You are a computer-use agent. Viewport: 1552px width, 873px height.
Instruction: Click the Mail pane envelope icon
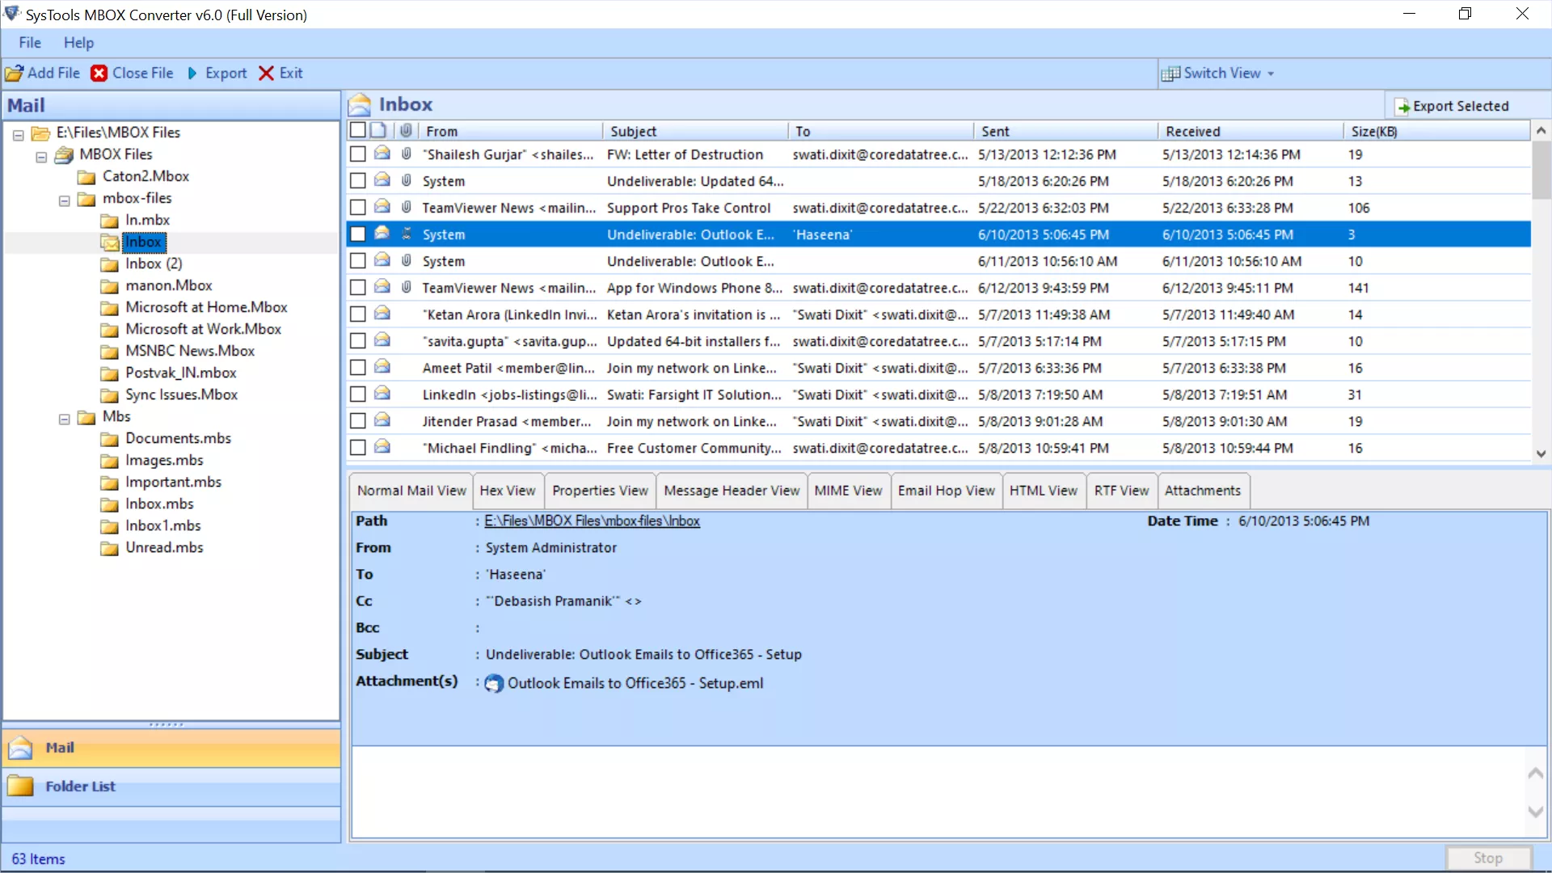click(x=20, y=748)
